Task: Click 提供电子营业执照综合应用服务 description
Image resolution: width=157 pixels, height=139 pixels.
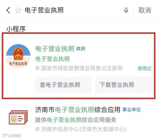Action: 76,120
